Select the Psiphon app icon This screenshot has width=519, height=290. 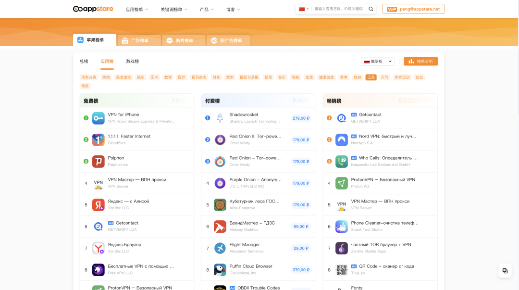pyautogui.click(x=98, y=161)
